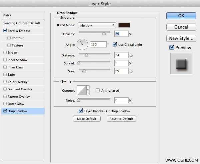Enable the Stroke checkbox
The image size is (200, 164).
coord(5,52)
